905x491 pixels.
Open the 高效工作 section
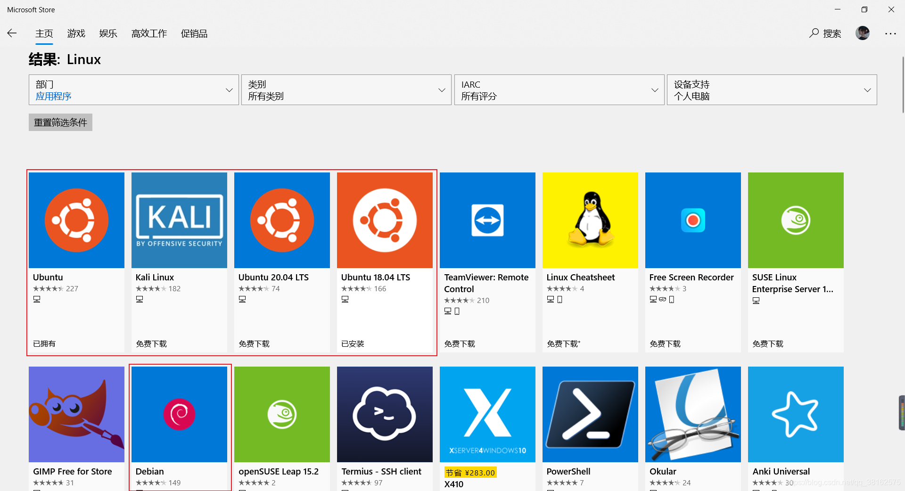coord(149,33)
